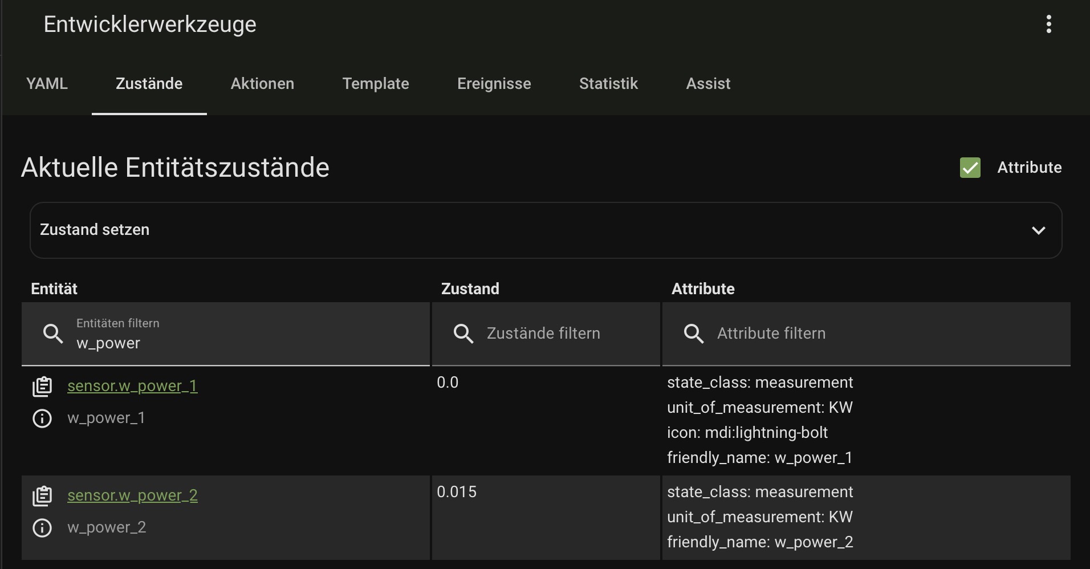Open the Aktionen tab
1090x569 pixels.
click(262, 84)
